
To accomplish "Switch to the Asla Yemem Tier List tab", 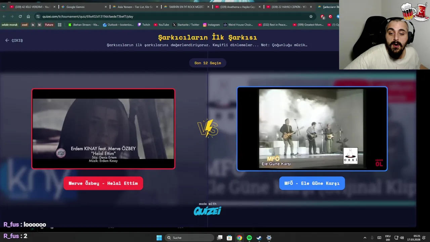I will [x=135, y=7].
